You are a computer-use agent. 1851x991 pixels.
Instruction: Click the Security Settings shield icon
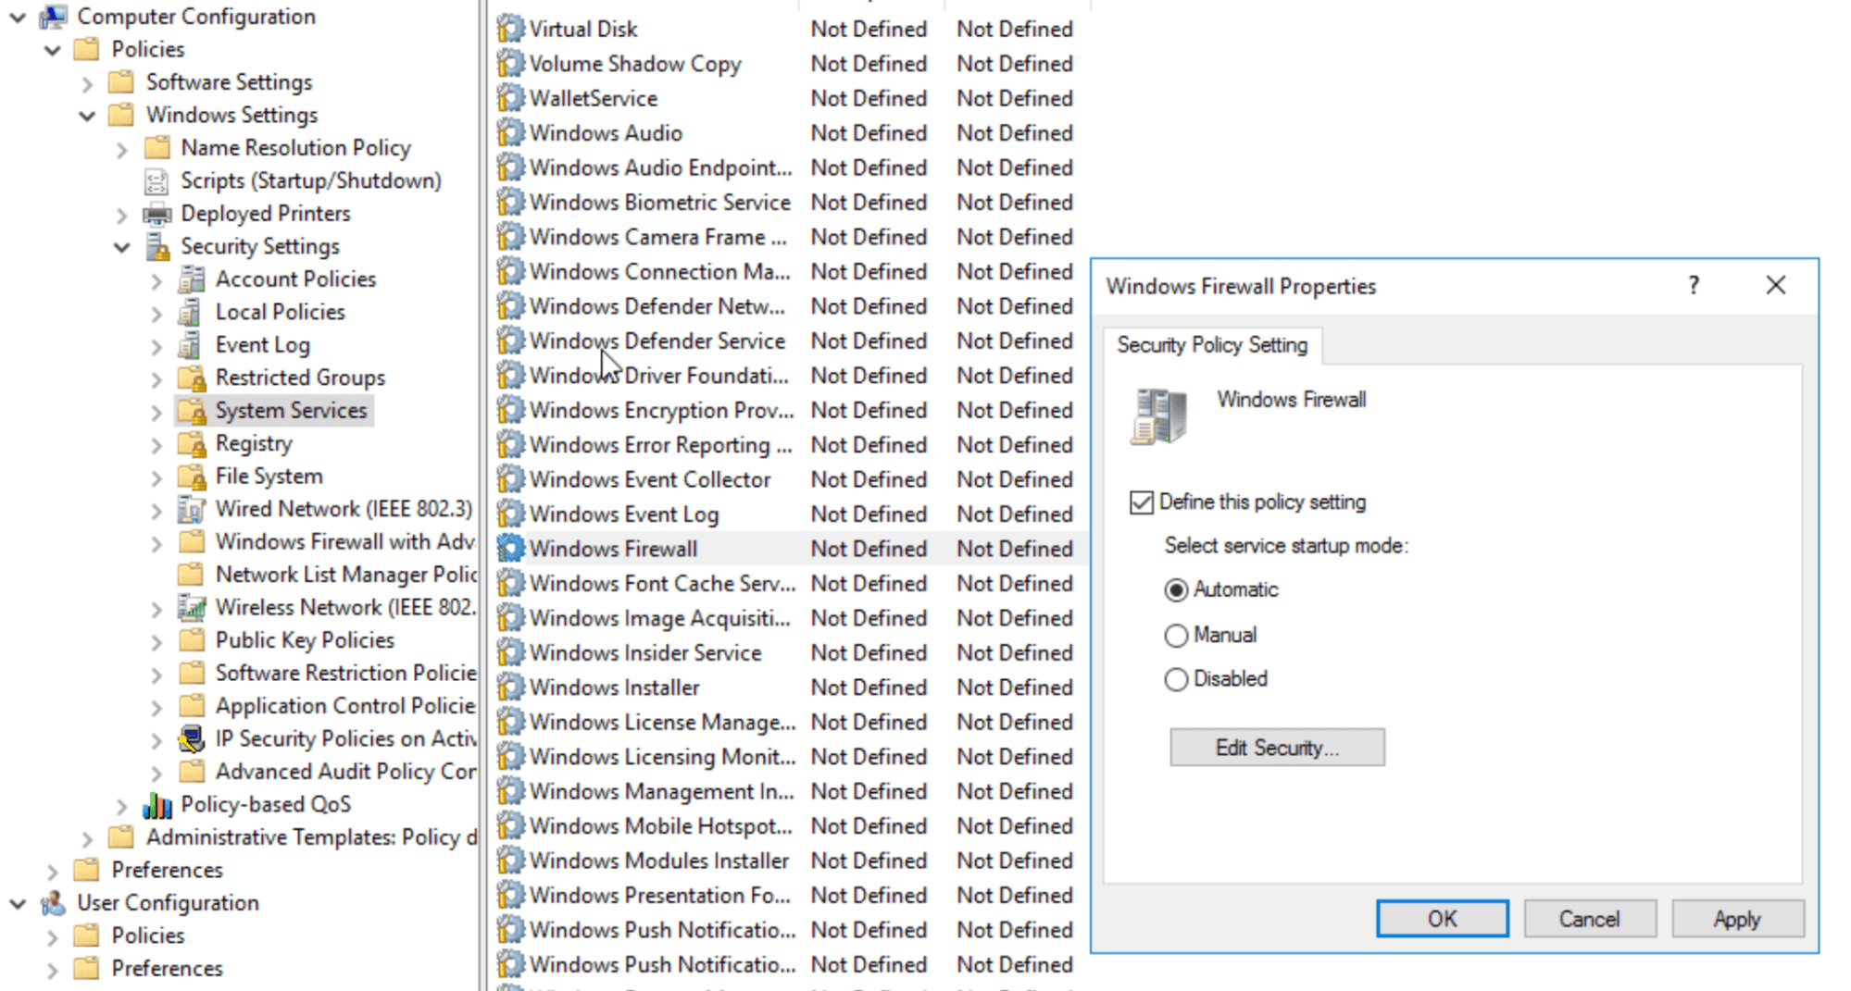tap(159, 246)
